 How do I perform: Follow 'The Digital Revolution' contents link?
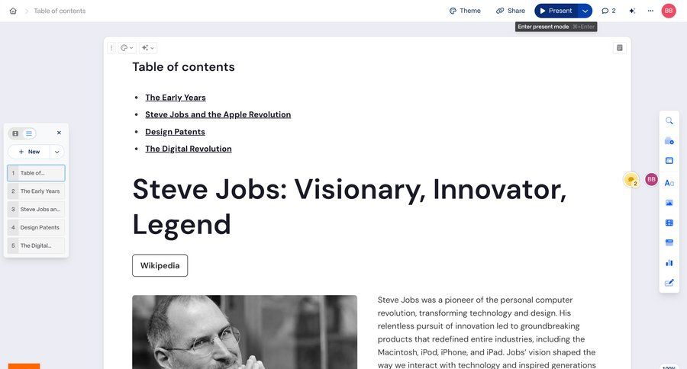coord(189,149)
